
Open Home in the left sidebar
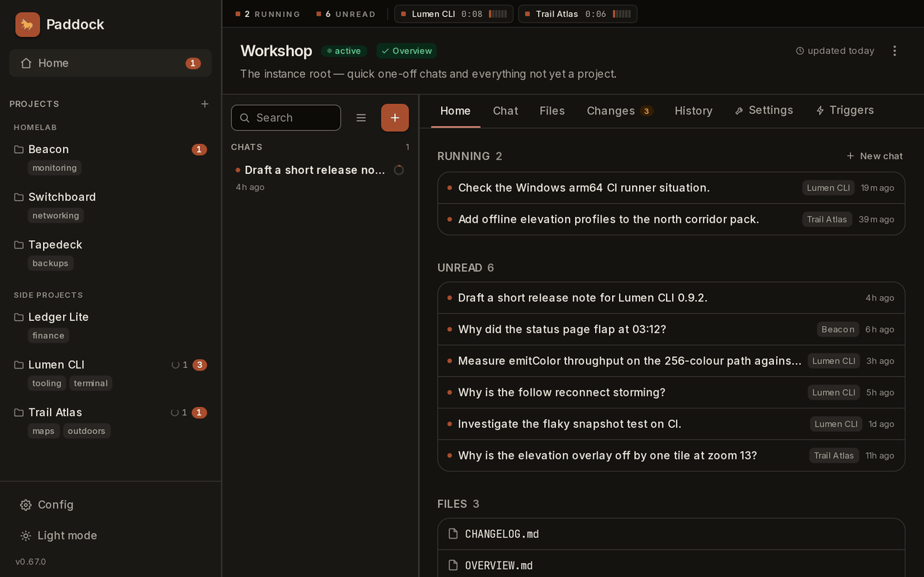click(x=110, y=63)
